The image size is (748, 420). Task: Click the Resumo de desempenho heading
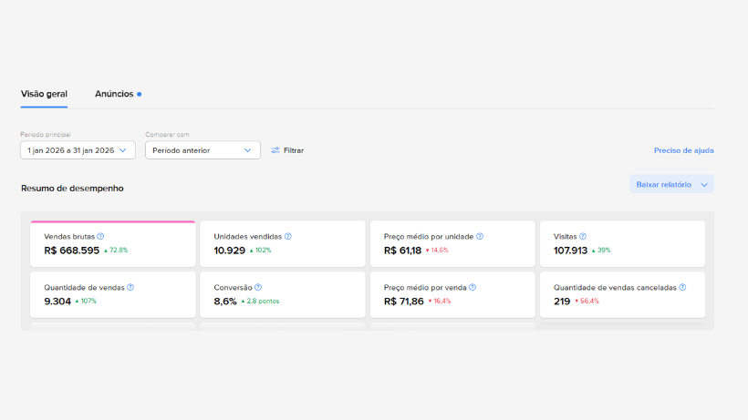(x=72, y=188)
